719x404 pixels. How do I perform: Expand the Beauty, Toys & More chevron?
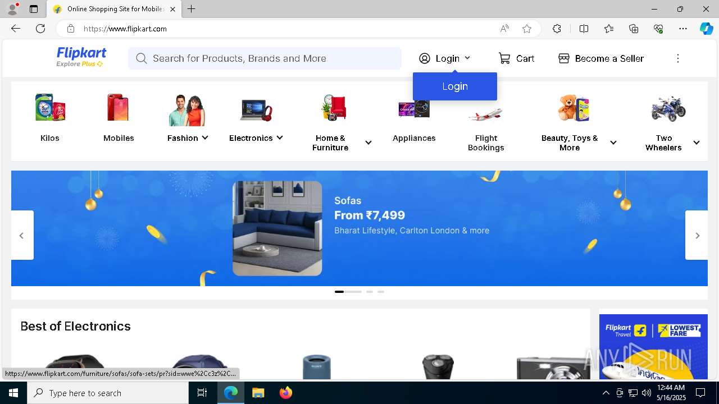coord(613,143)
